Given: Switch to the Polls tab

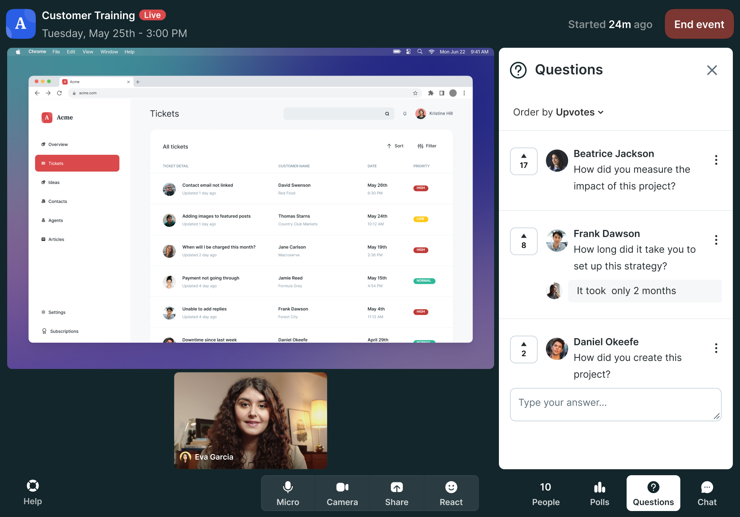Looking at the screenshot, I should point(600,494).
